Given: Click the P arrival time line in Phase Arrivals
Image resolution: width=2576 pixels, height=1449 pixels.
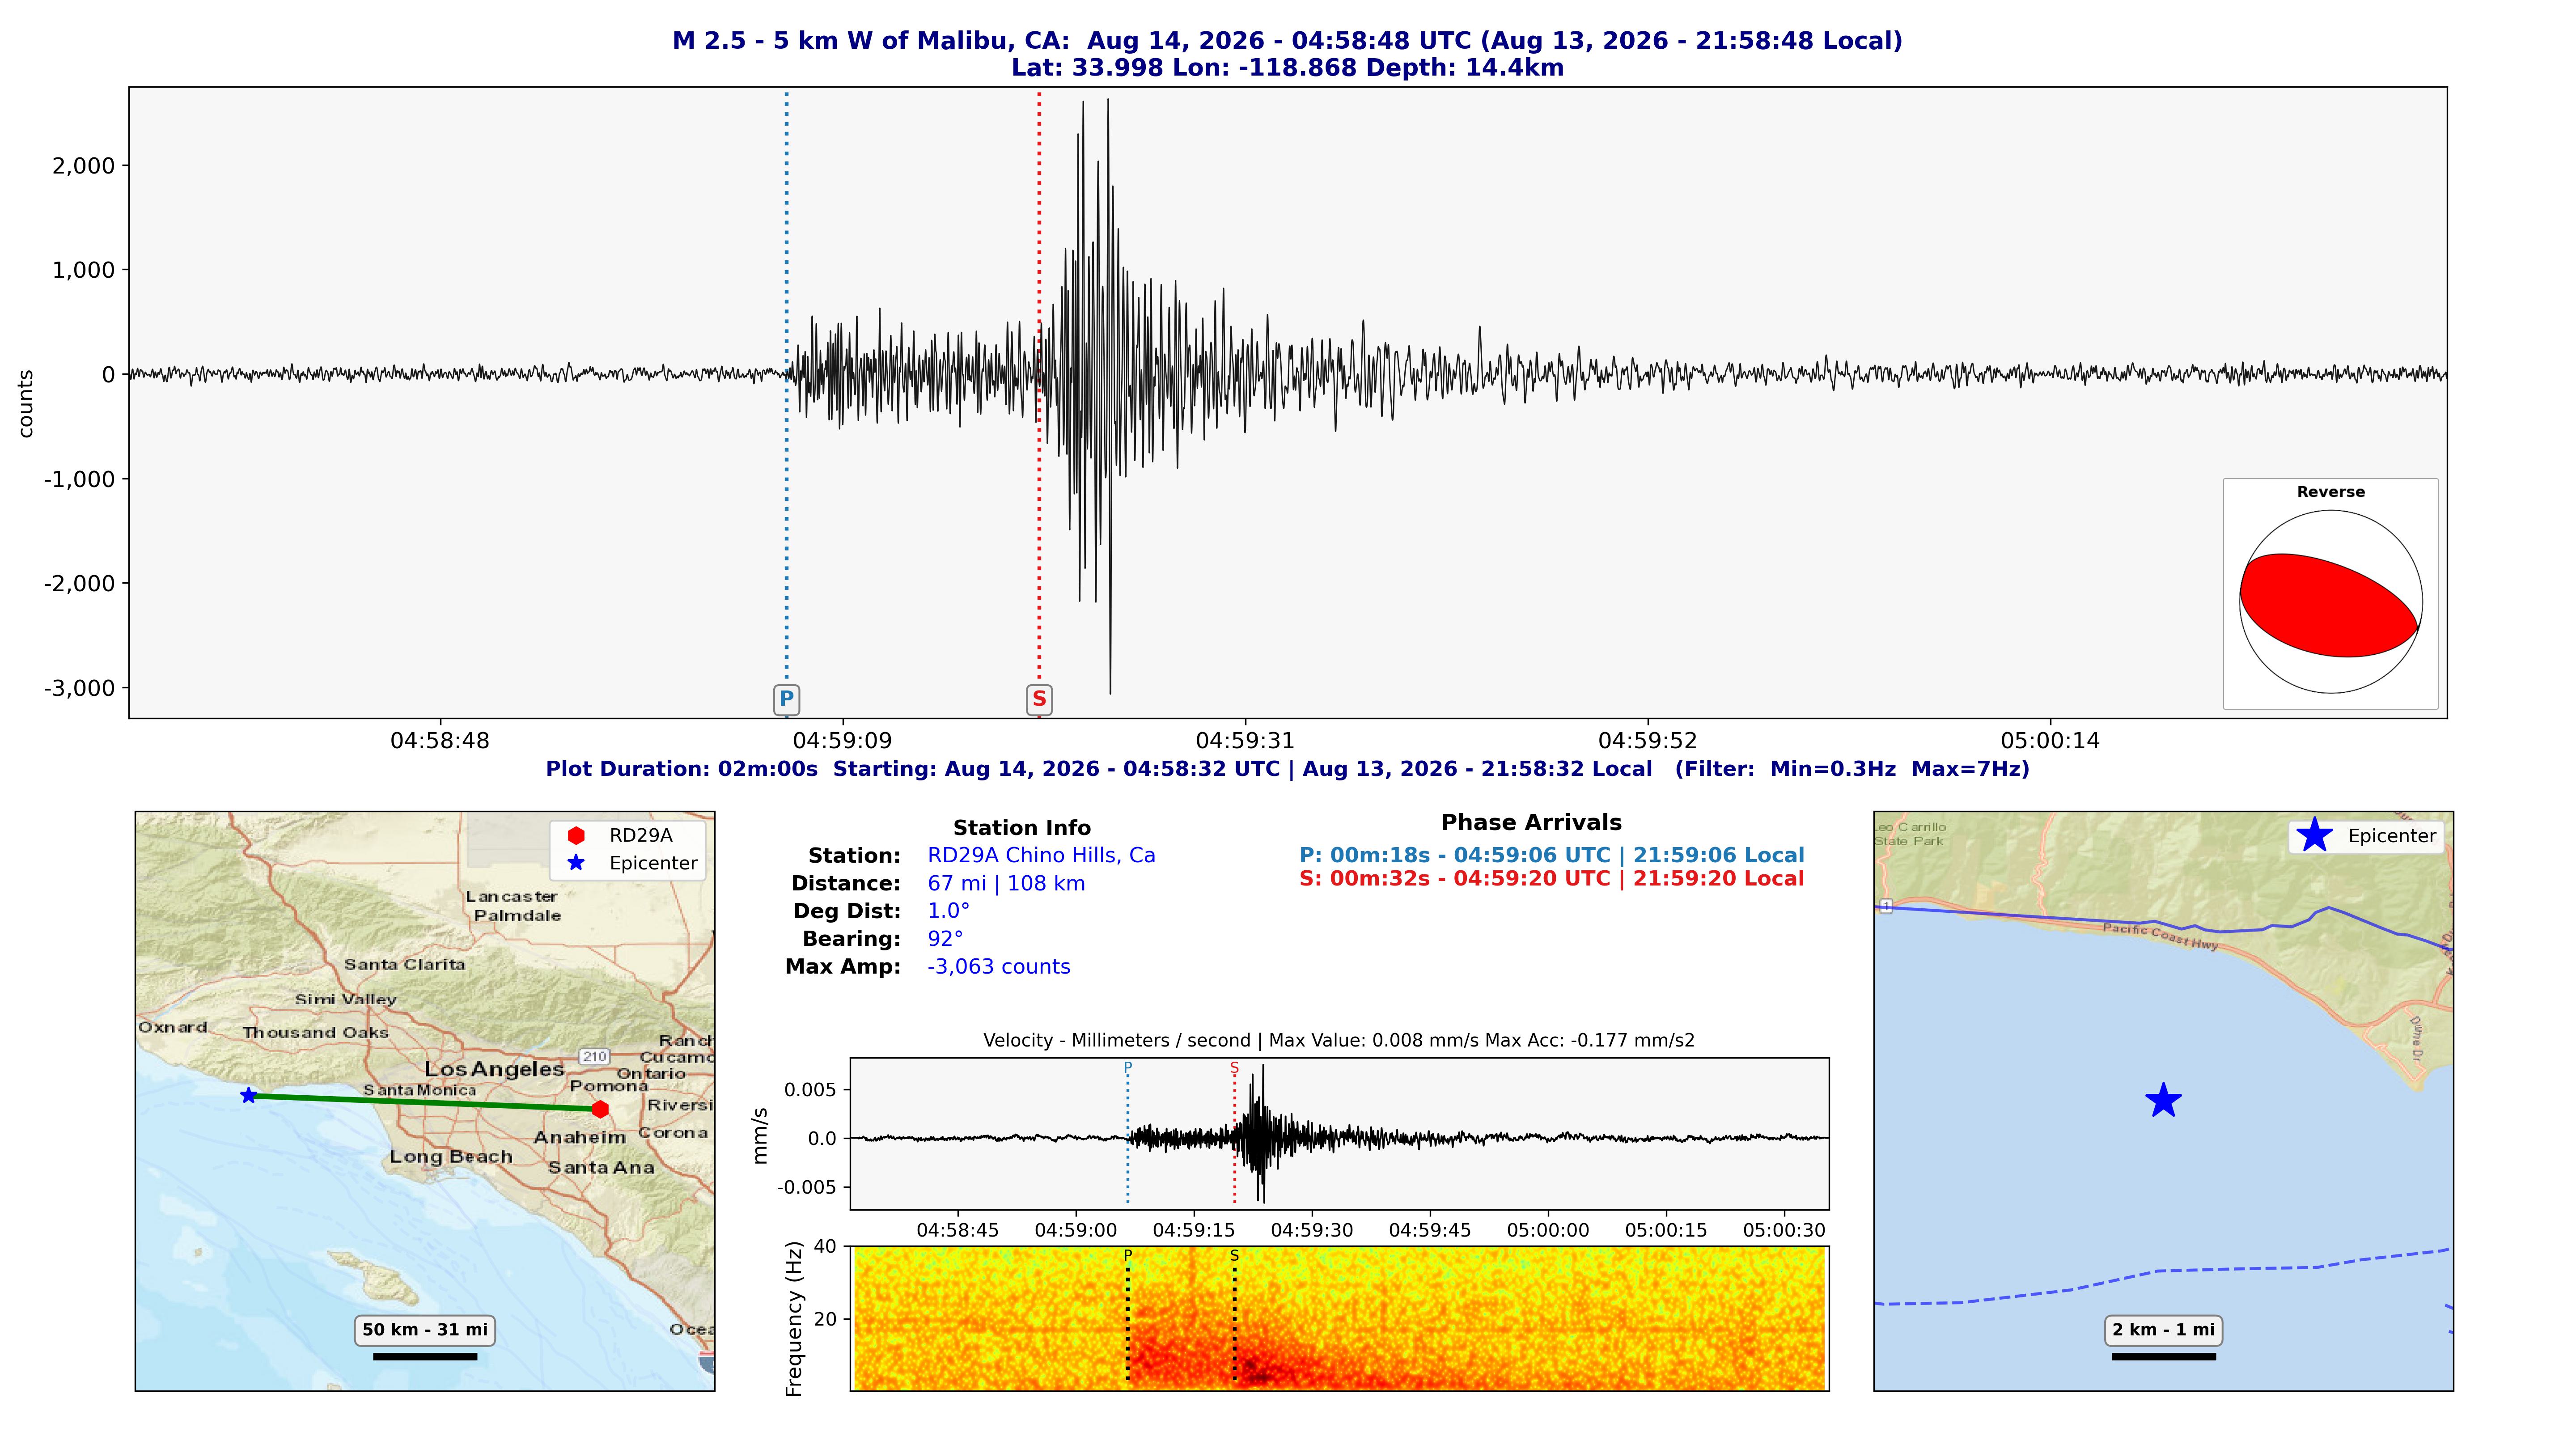Looking at the screenshot, I should pyautogui.click(x=1552, y=855).
